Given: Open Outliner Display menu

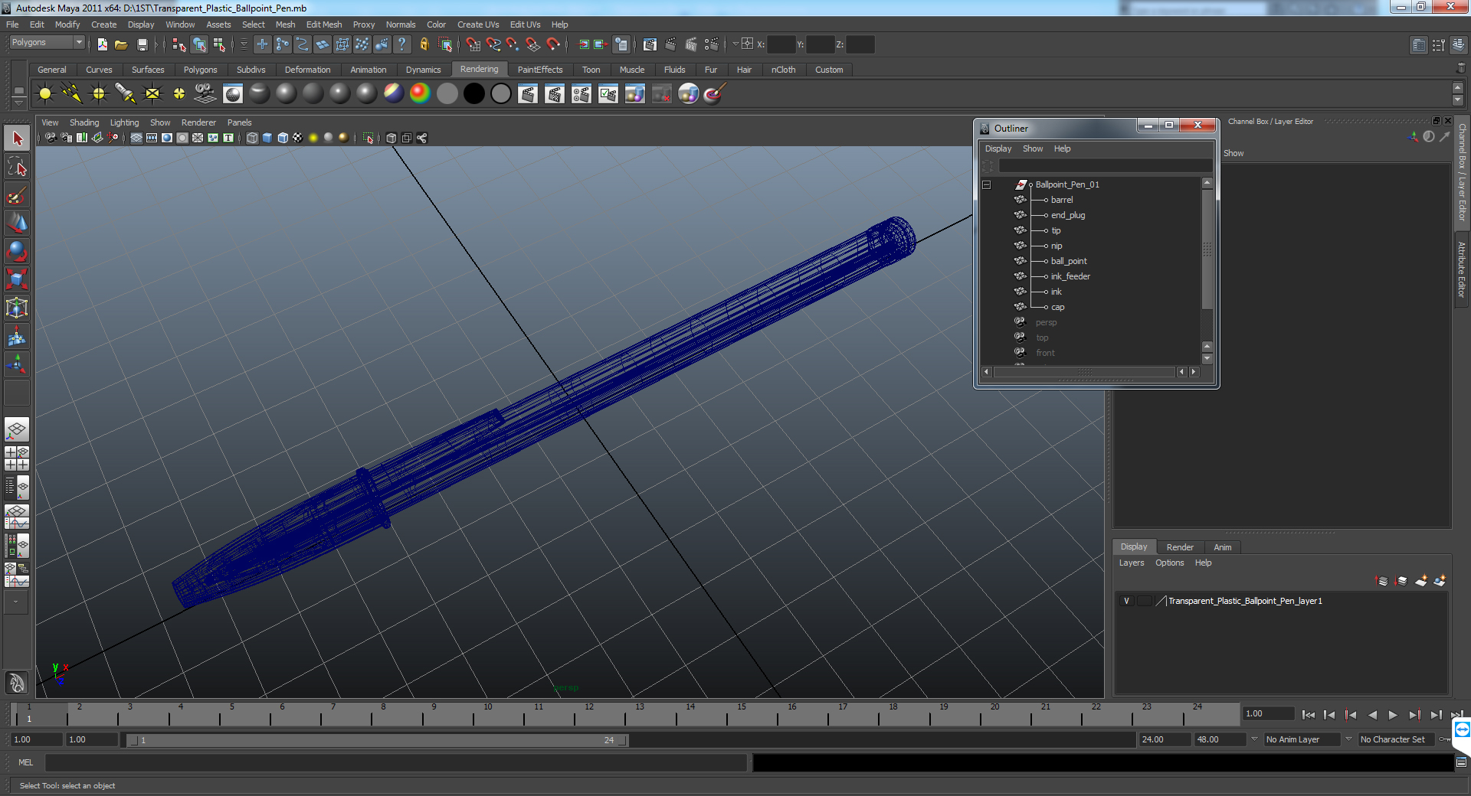Looking at the screenshot, I should click(x=998, y=148).
